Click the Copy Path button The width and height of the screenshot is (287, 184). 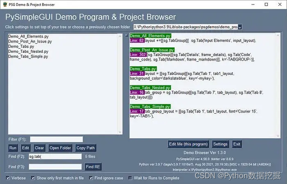pyautogui.click(x=85, y=148)
